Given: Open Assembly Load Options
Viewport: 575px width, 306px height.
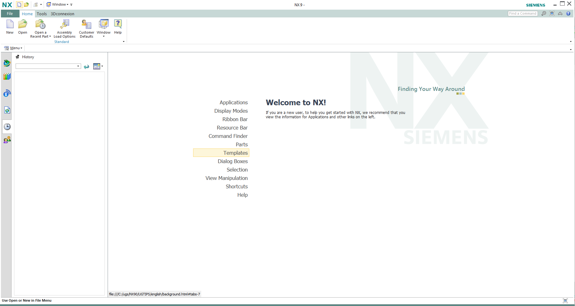Looking at the screenshot, I should (x=65, y=29).
